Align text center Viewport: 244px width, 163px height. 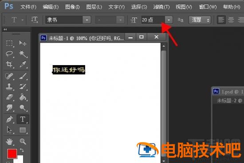[x=231, y=20]
